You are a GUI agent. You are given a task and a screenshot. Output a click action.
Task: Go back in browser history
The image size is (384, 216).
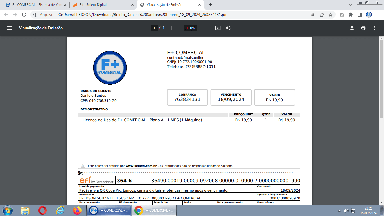pyautogui.click(x=6, y=15)
